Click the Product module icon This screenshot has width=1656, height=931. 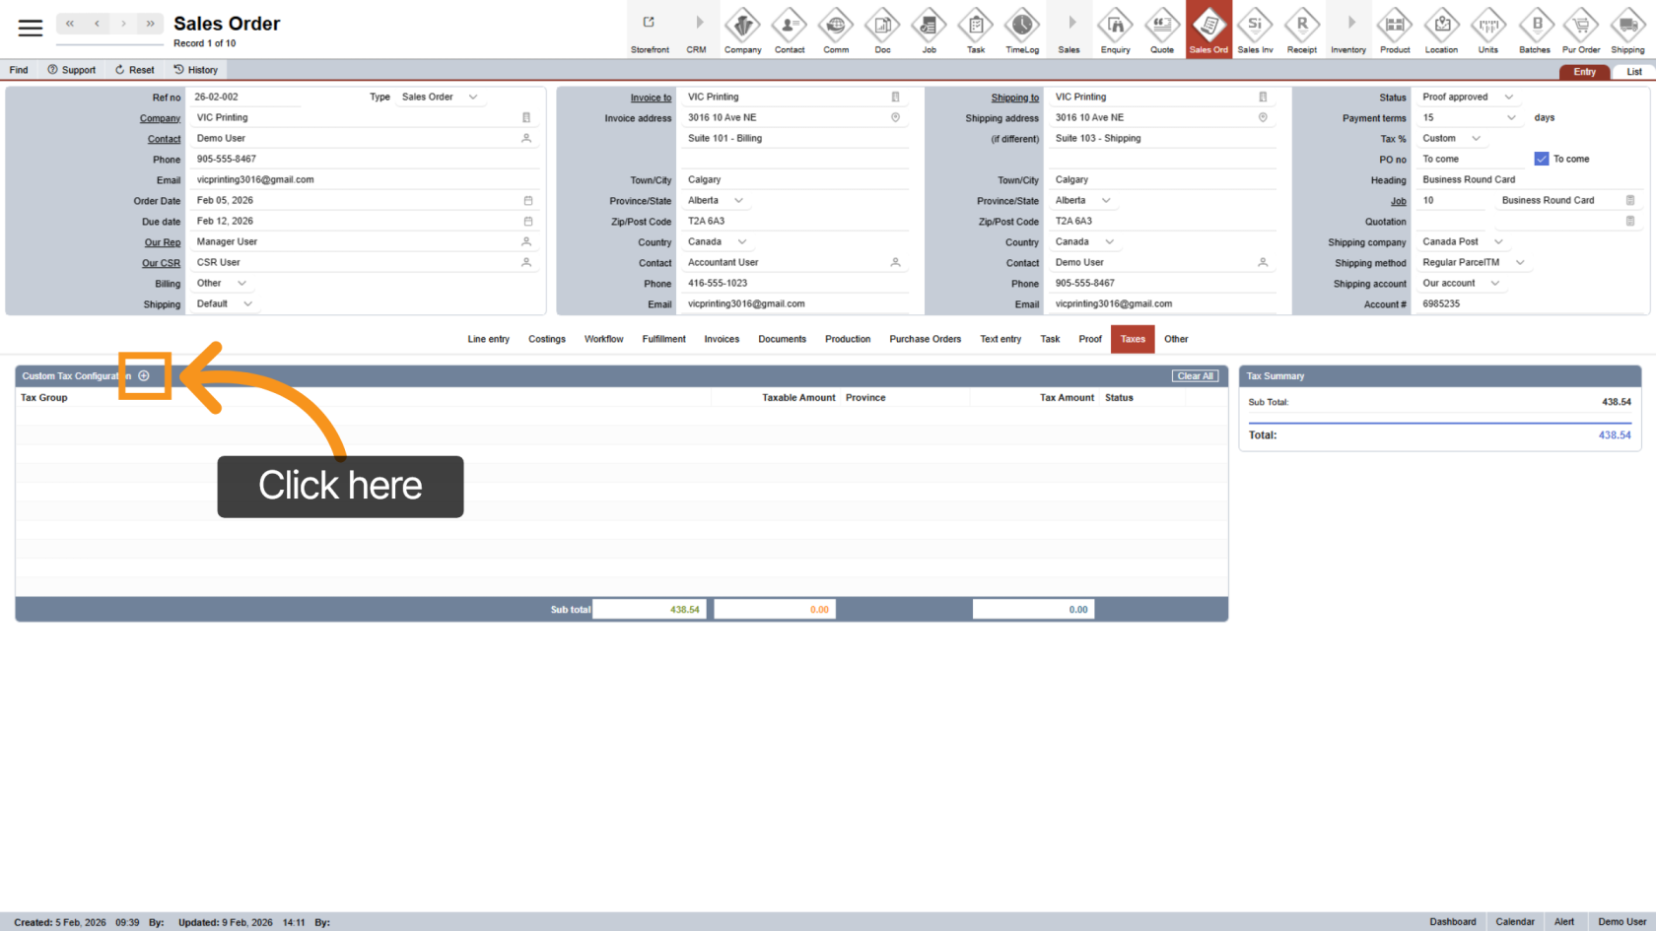coord(1395,27)
